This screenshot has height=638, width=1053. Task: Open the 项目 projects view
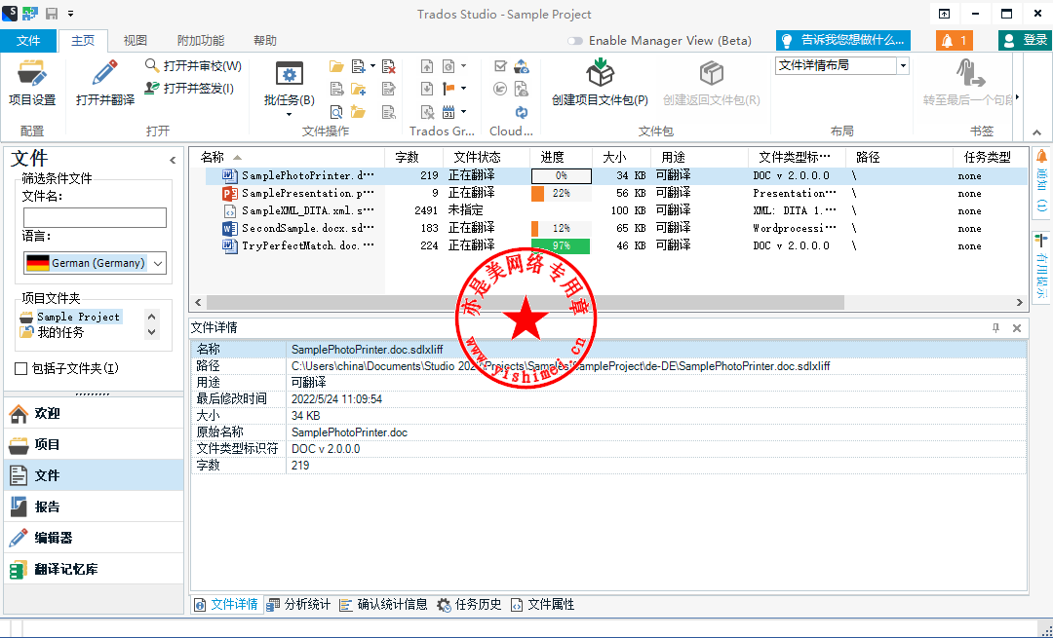click(94, 444)
